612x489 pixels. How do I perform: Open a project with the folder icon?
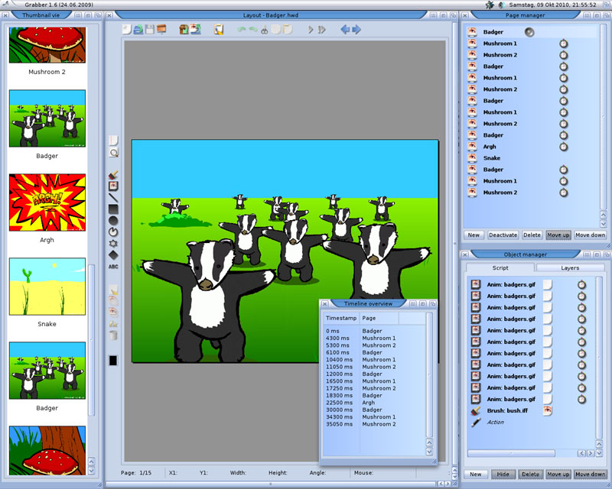[138, 30]
